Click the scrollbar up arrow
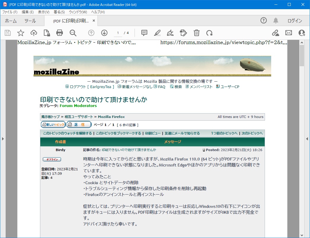The width and height of the screenshot is (310, 238). click(302, 42)
